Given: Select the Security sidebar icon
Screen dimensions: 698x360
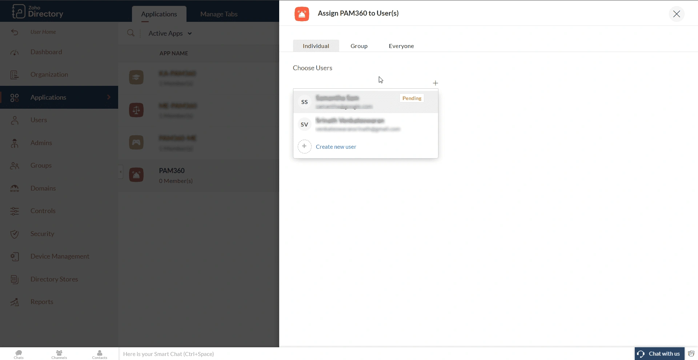Looking at the screenshot, I should pos(14,234).
